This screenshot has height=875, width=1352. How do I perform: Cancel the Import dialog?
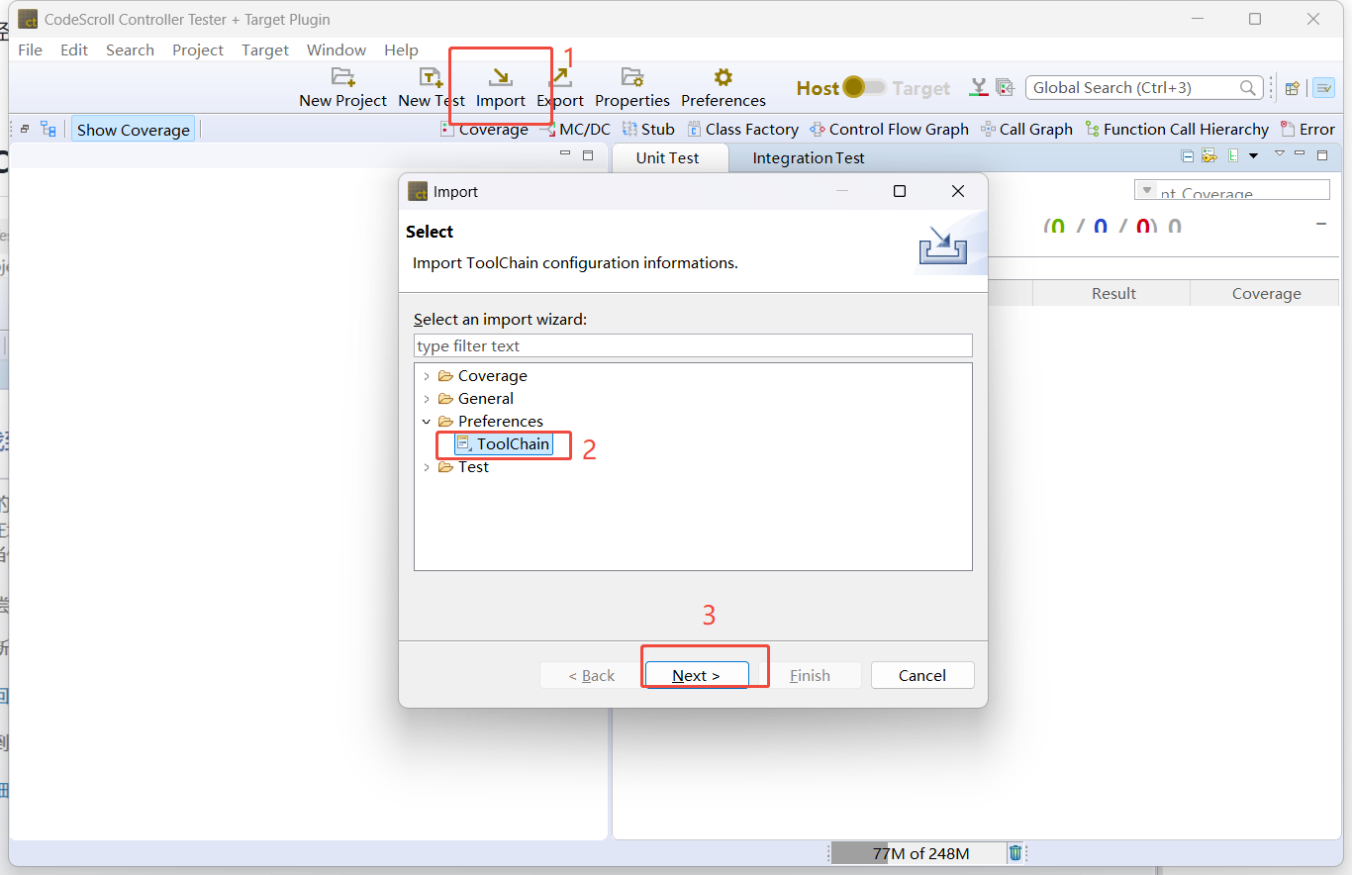point(921,675)
